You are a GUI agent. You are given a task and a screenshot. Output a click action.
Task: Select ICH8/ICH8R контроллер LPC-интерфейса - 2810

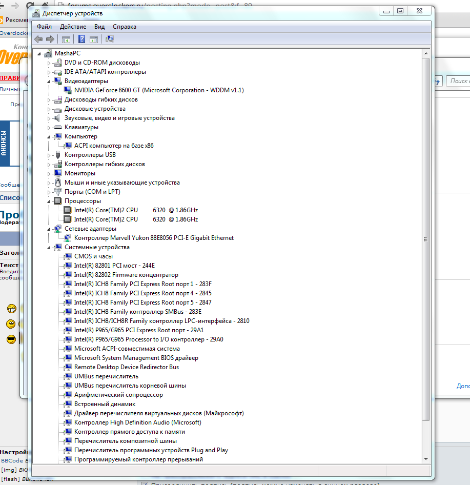point(162,321)
